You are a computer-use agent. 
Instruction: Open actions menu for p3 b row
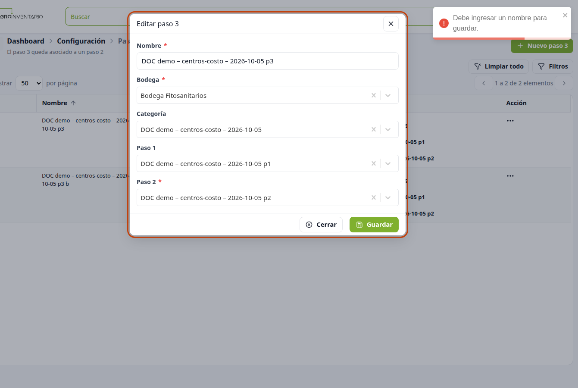(x=510, y=176)
